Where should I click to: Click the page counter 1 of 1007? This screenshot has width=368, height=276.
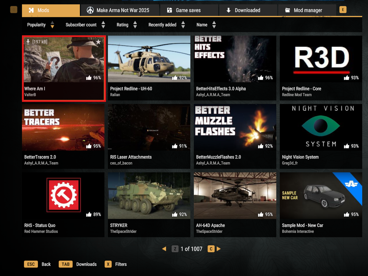pos(191,249)
